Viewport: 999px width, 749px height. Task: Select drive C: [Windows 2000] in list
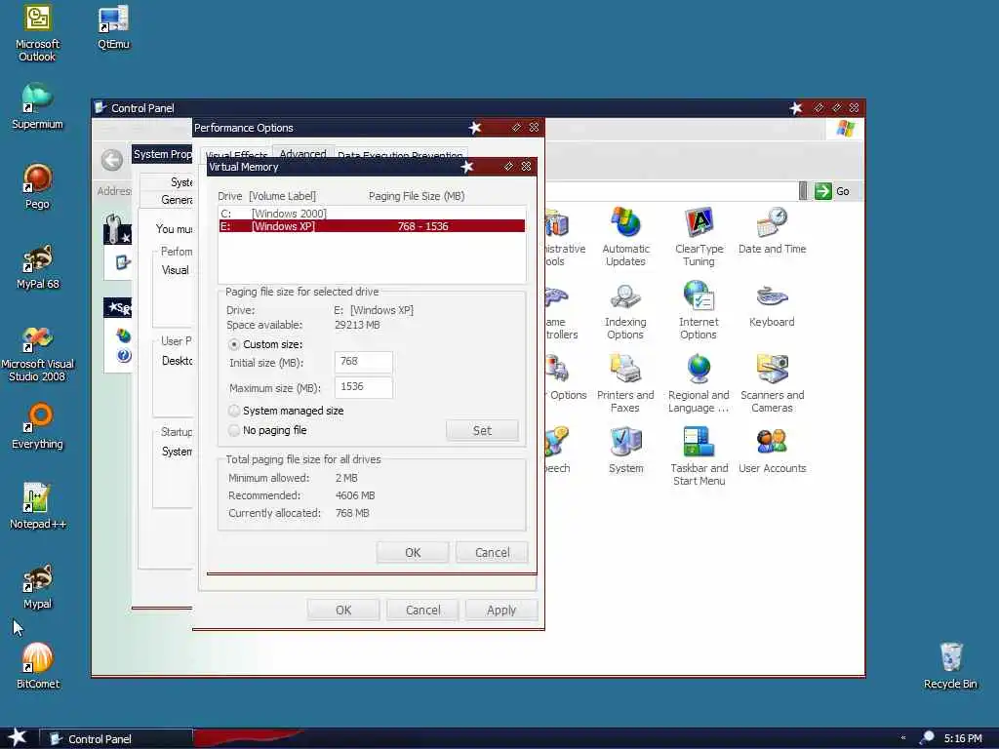pos(372,214)
